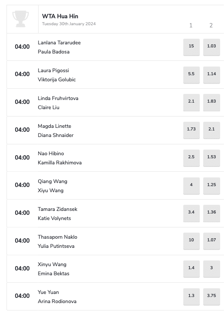
Task: Open the Tamara Zidansek vs Katie Volynets match
Action: [x=115, y=214]
